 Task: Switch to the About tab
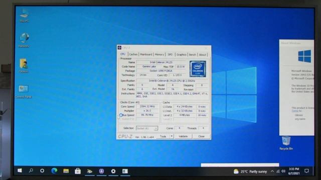click(x=203, y=54)
